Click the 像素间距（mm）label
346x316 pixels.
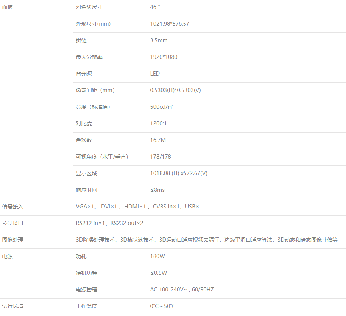[x=95, y=90]
